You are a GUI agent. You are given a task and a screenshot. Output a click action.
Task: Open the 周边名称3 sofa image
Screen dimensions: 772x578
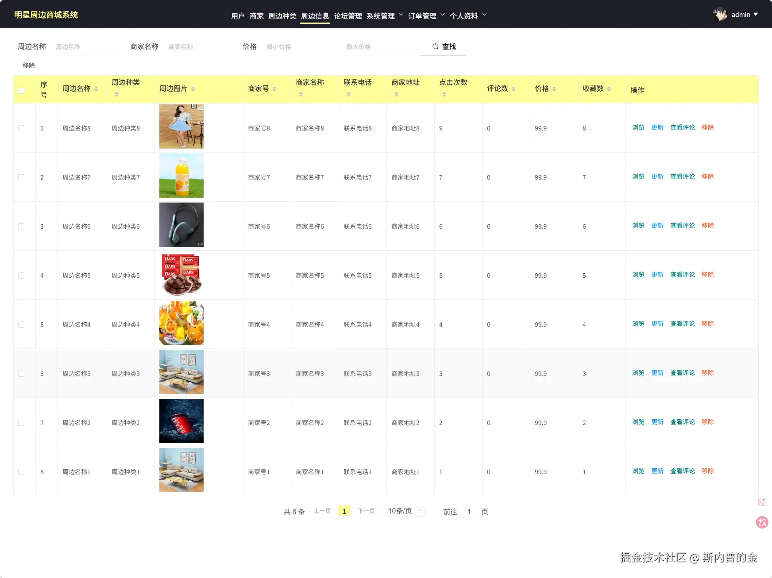(x=181, y=372)
